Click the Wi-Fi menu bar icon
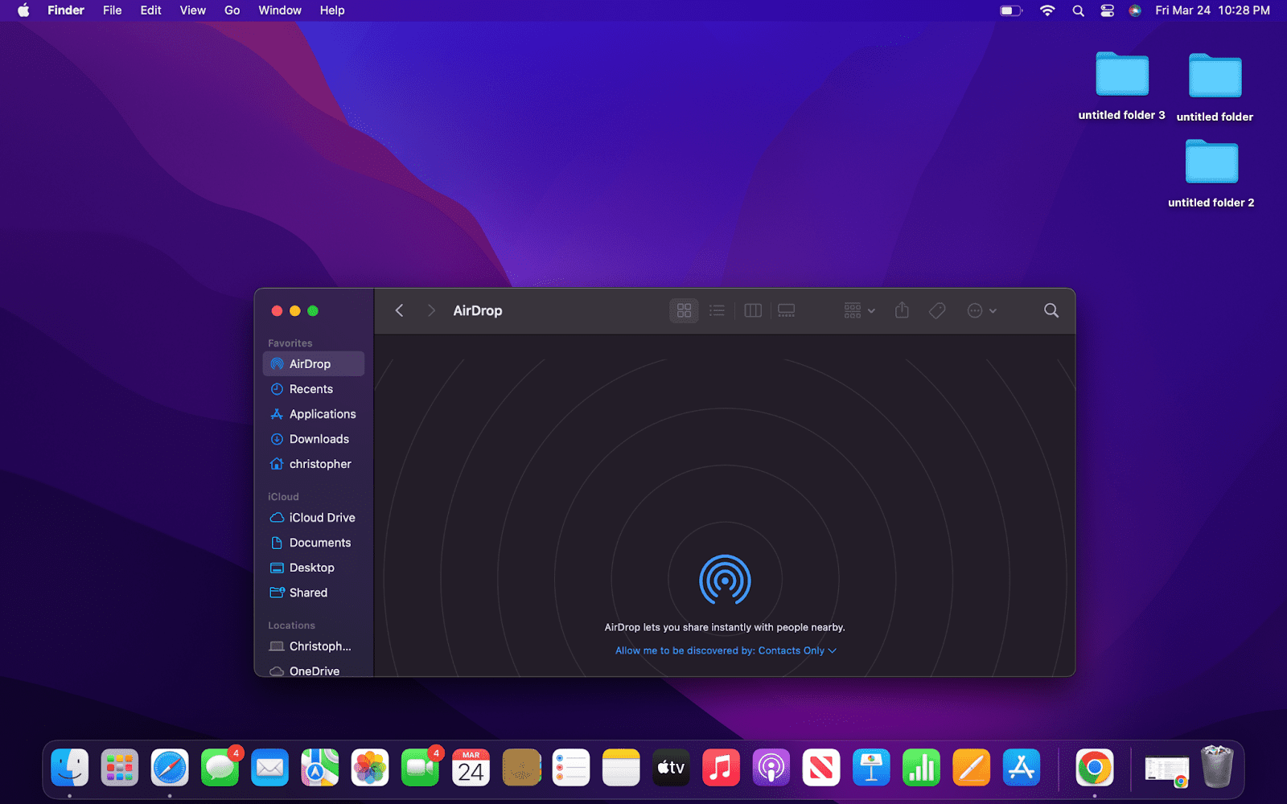The image size is (1287, 804). [x=1047, y=10]
